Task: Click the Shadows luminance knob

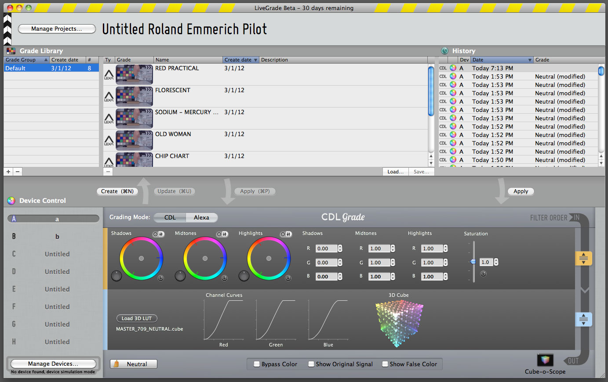Action: (116, 276)
